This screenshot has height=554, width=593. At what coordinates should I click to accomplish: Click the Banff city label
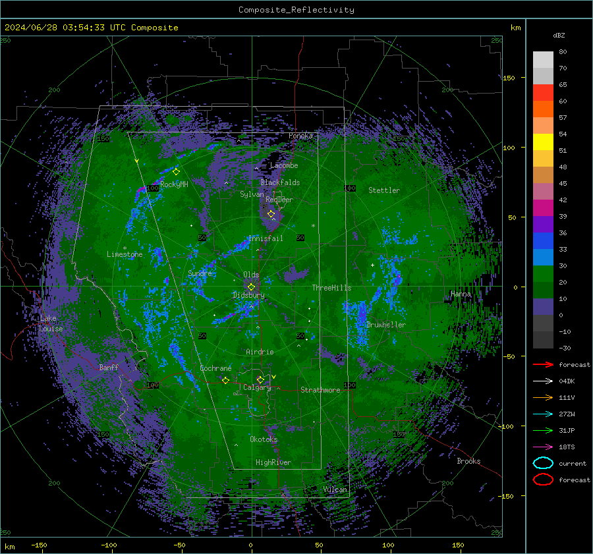pyautogui.click(x=109, y=367)
